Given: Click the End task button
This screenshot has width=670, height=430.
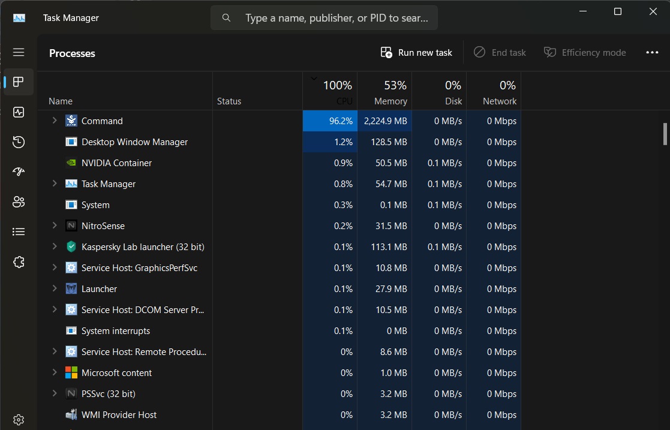Looking at the screenshot, I should pyautogui.click(x=500, y=53).
